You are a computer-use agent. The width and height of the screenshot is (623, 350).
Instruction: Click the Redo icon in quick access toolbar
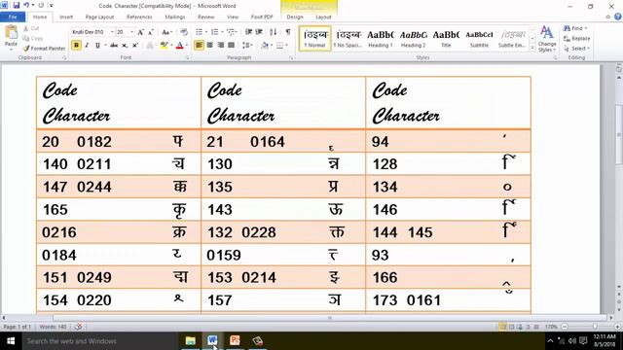pyautogui.click(x=41, y=6)
